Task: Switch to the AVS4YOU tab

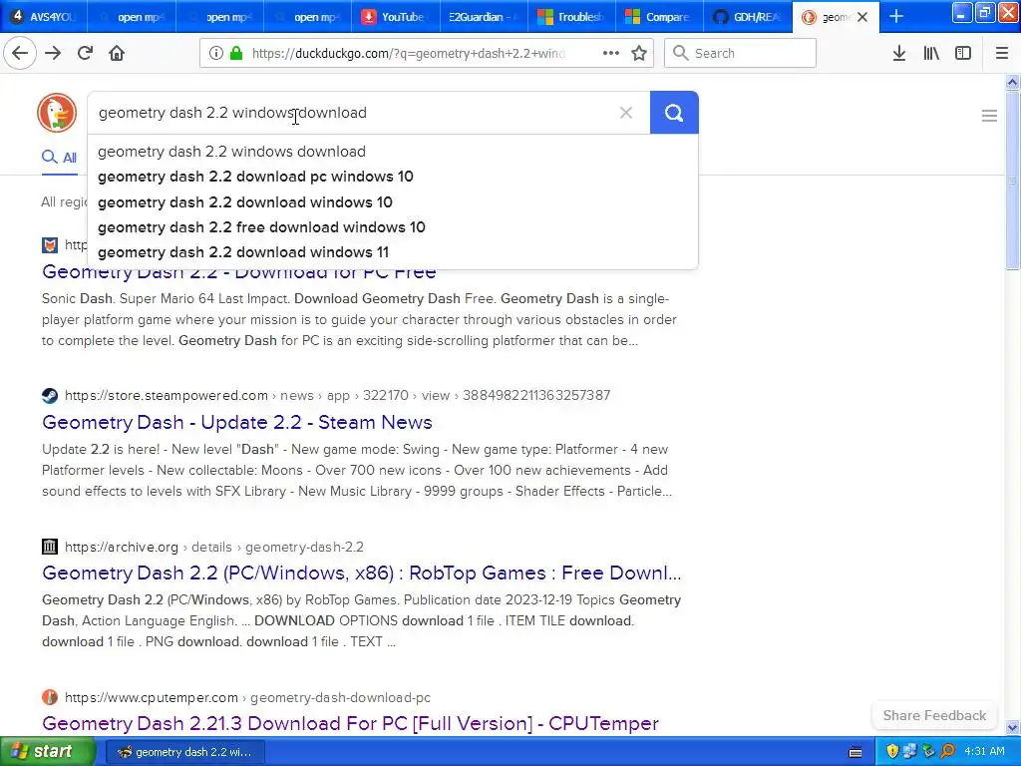Action: pos(44,17)
